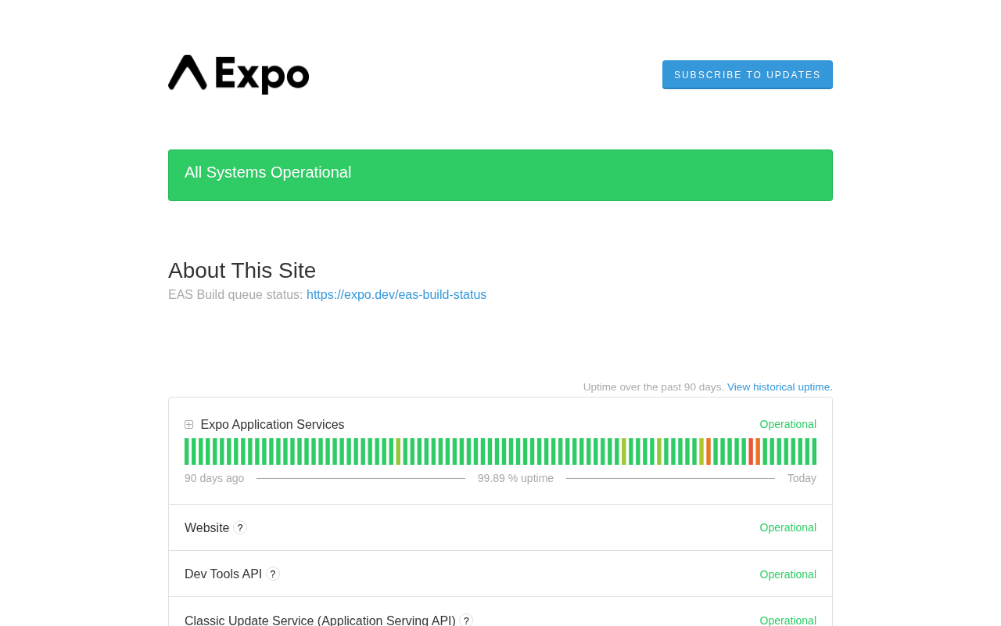Click the 90 days ago label
This screenshot has width=1001, height=626.
214,478
